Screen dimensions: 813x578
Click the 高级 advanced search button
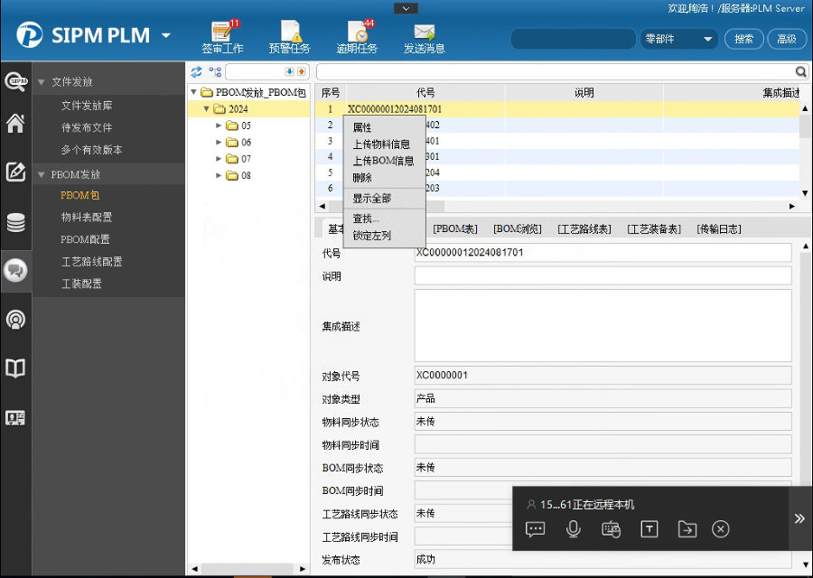click(786, 39)
